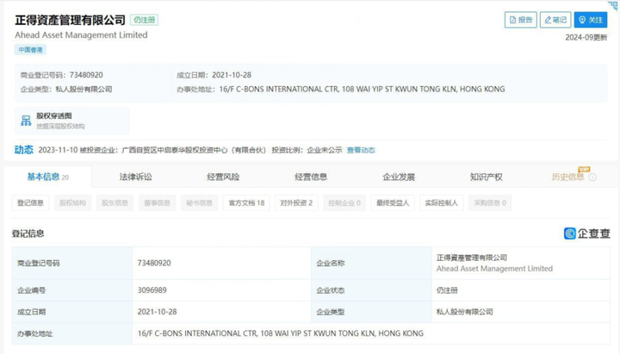620x354 pixels.
Task: Open the 查看动态 link
Action: coord(361,150)
